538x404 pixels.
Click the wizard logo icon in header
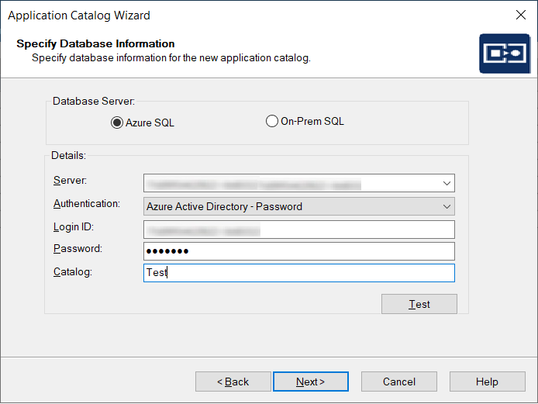504,53
